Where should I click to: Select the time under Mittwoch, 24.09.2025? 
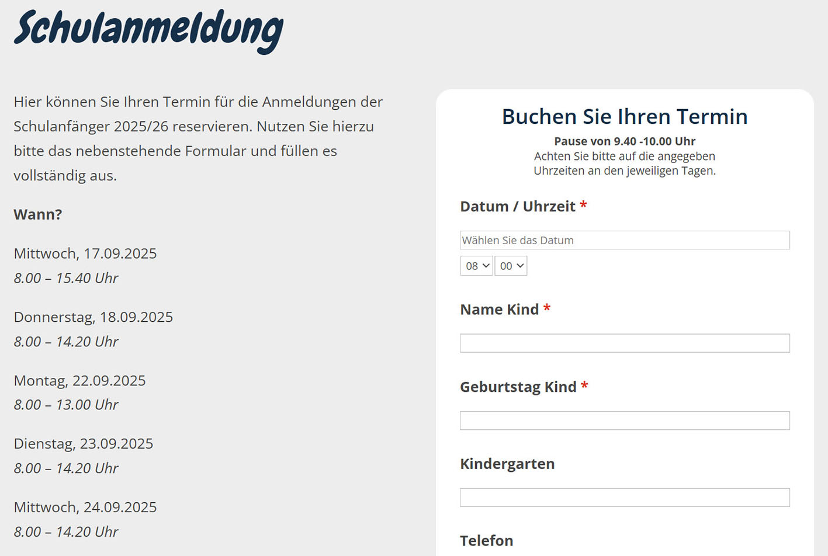[66, 532]
